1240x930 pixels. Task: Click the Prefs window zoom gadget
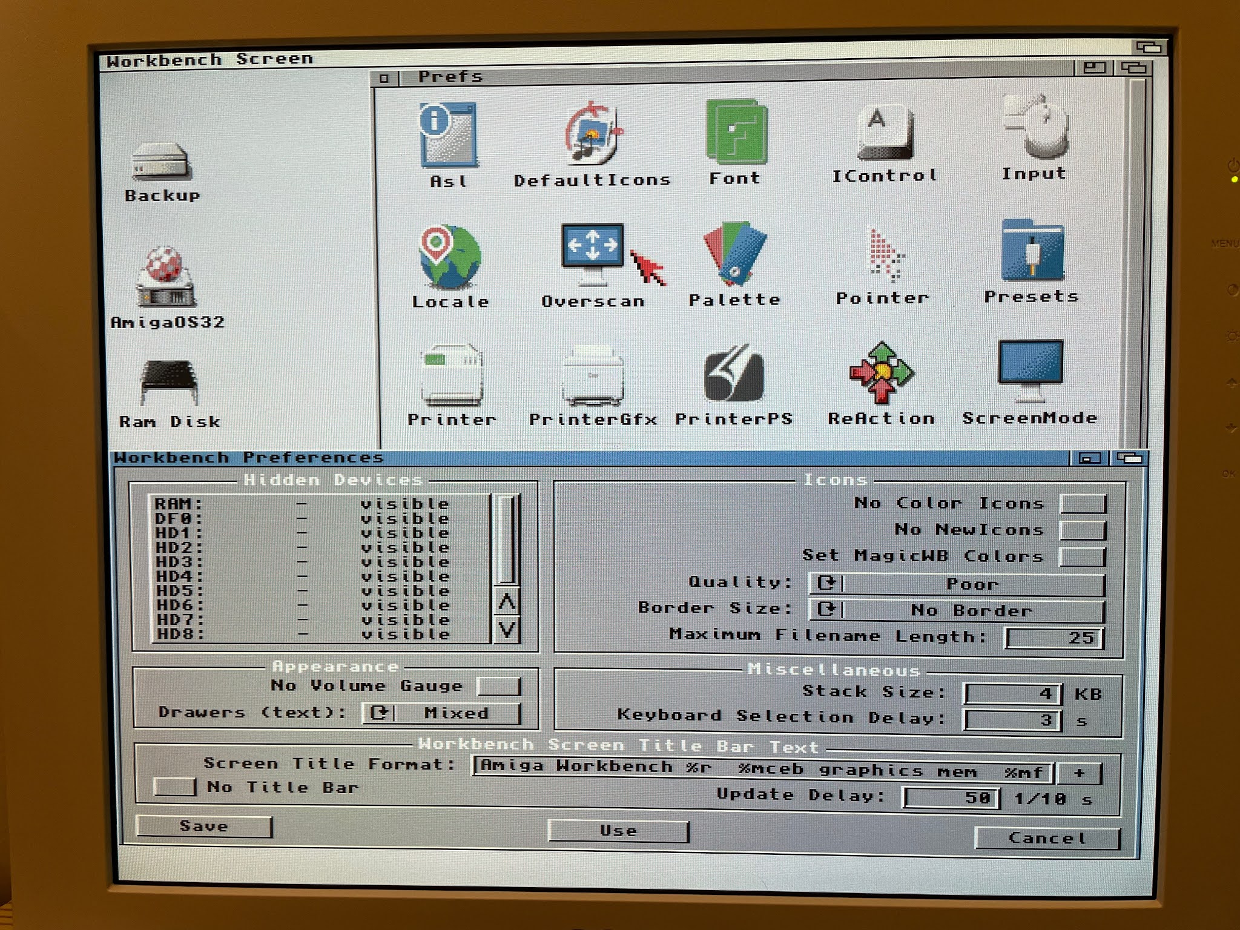1095,67
